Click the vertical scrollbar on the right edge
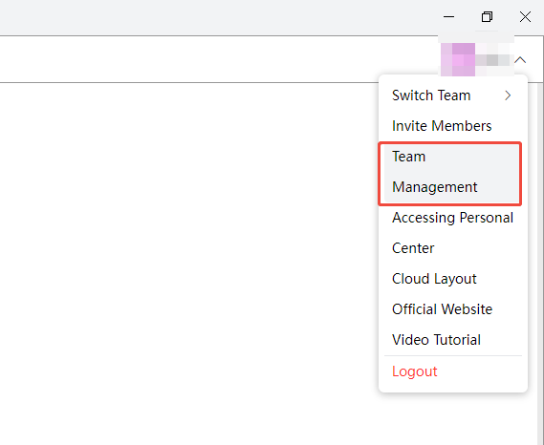This screenshot has height=445, width=544. point(540,264)
